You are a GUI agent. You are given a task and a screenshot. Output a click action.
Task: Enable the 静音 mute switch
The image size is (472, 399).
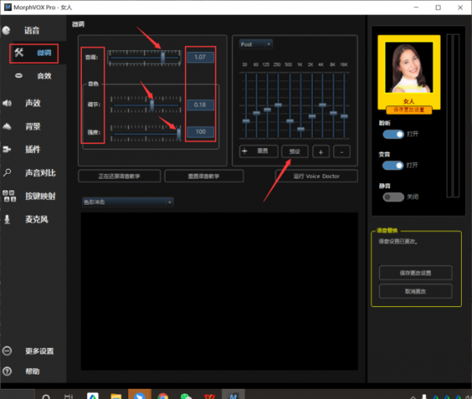point(393,197)
